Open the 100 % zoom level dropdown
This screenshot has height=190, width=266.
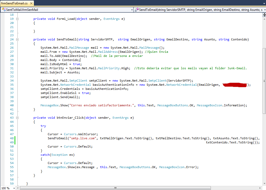click(14, 188)
